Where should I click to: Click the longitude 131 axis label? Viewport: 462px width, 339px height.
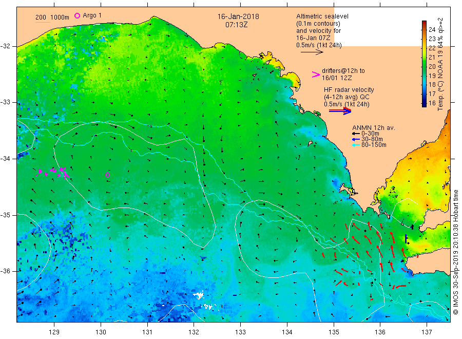click(147, 332)
